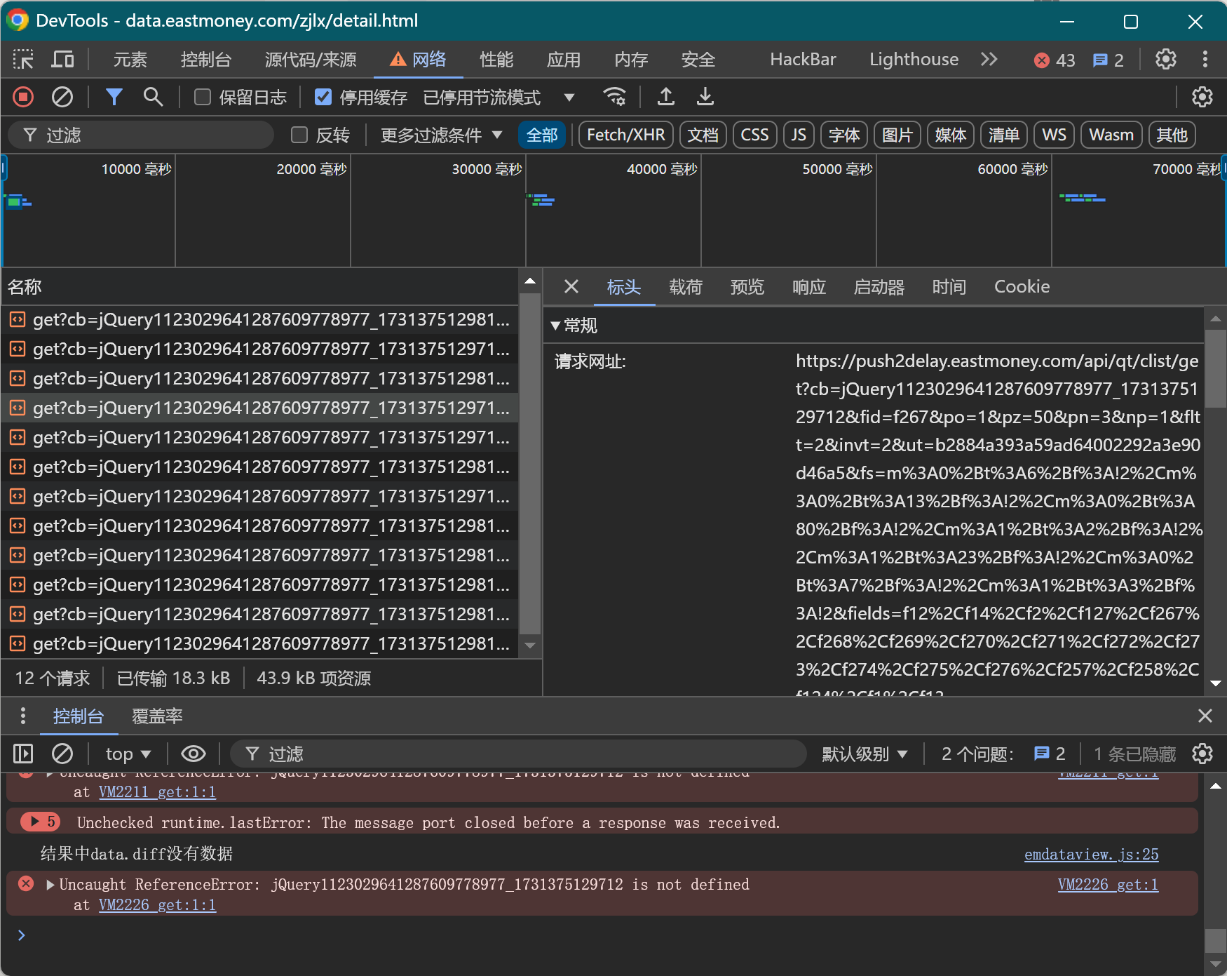The height and width of the screenshot is (976, 1227).
Task: Open the throttling mode dropdown
Action: [x=499, y=97]
